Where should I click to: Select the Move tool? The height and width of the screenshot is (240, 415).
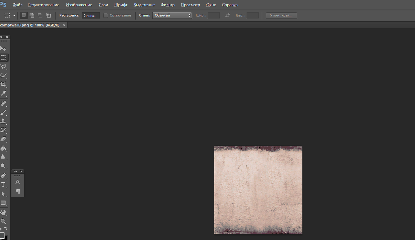click(3, 49)
